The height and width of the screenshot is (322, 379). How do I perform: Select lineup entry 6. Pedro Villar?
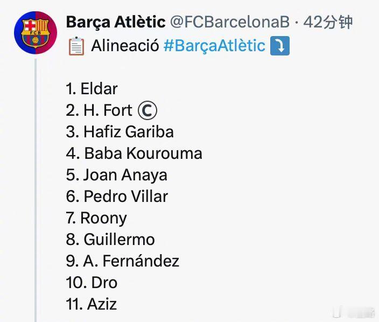[x=117, y=197]
